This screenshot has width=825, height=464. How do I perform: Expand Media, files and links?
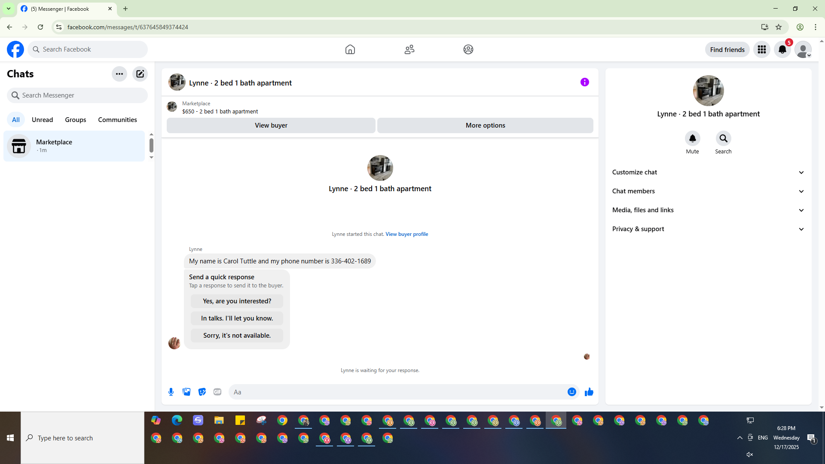(x=708, y=210)
